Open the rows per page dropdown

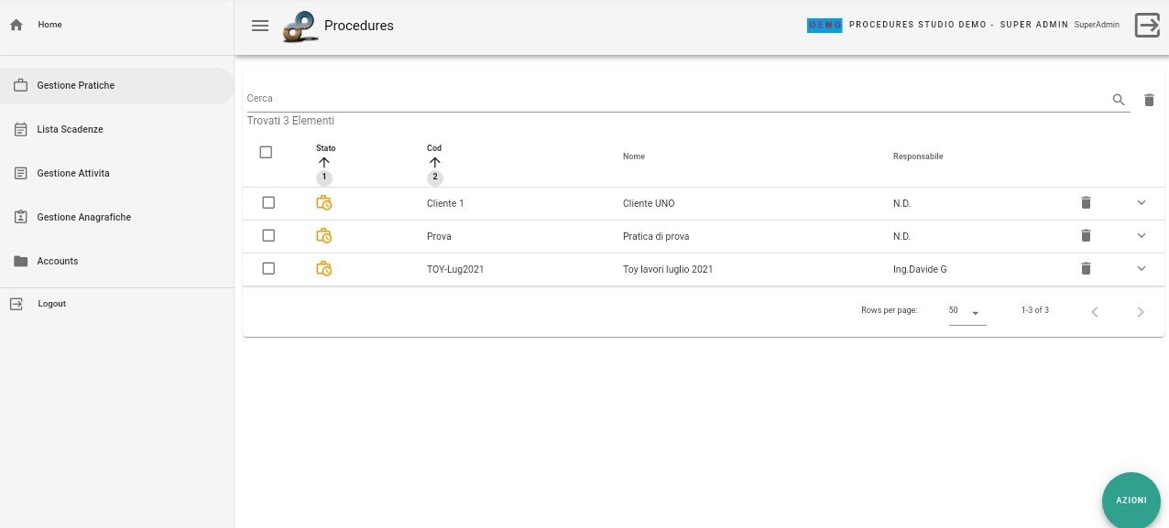pos(967,312)
